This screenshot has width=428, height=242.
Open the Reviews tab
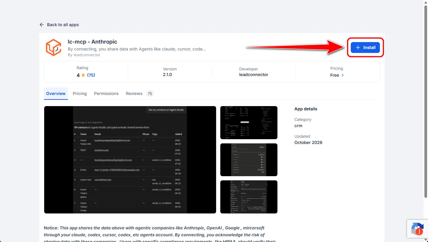[x=134, y=93]
